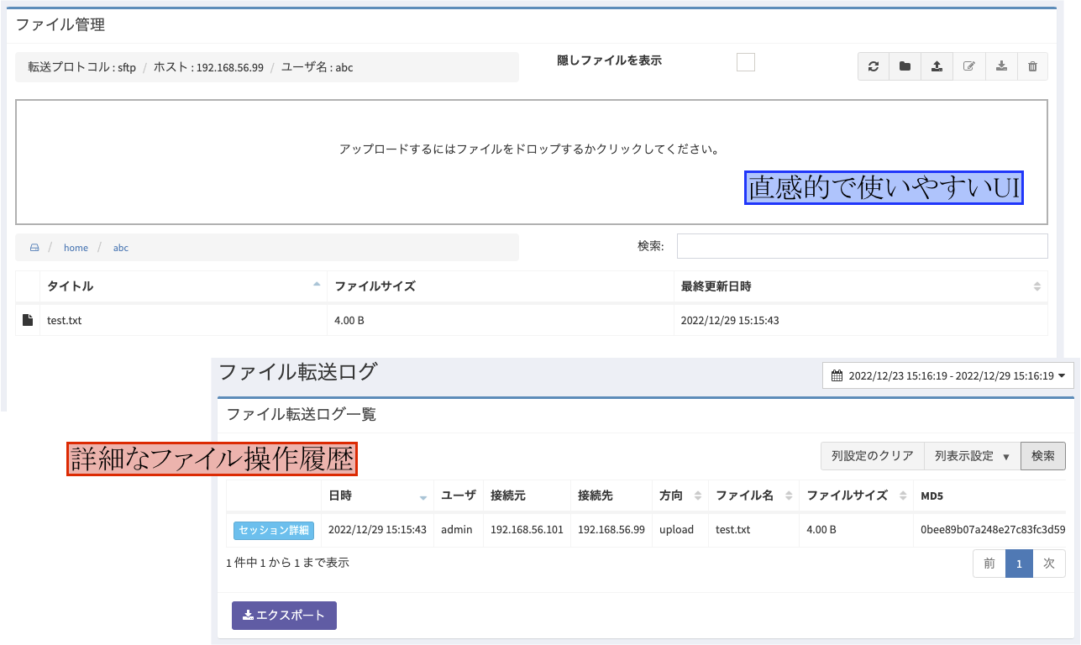The width and height of the screenshot is (1081, 645).
Task: Click the download icon in file toolbar
Action: pyautogui.click(x=1000, y=66)
